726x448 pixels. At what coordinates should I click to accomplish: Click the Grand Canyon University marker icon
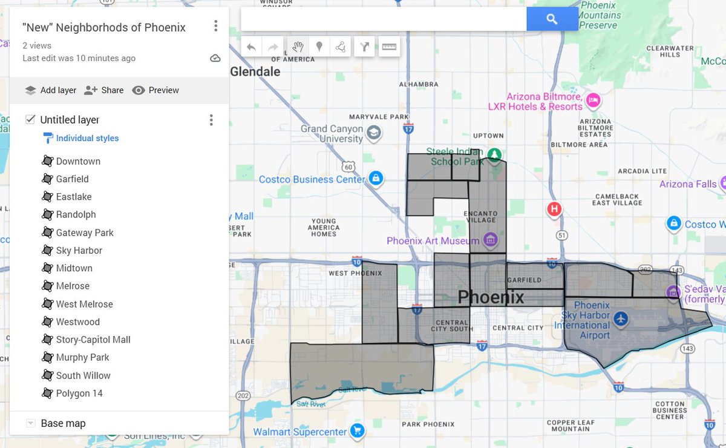(x=374, y=133)
